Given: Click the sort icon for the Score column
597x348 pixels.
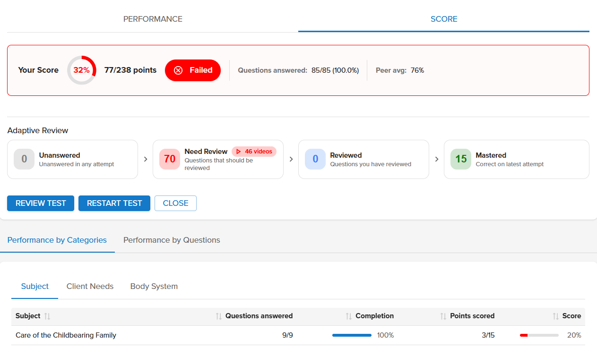Looking at the screenshot, I should point(555,316).
